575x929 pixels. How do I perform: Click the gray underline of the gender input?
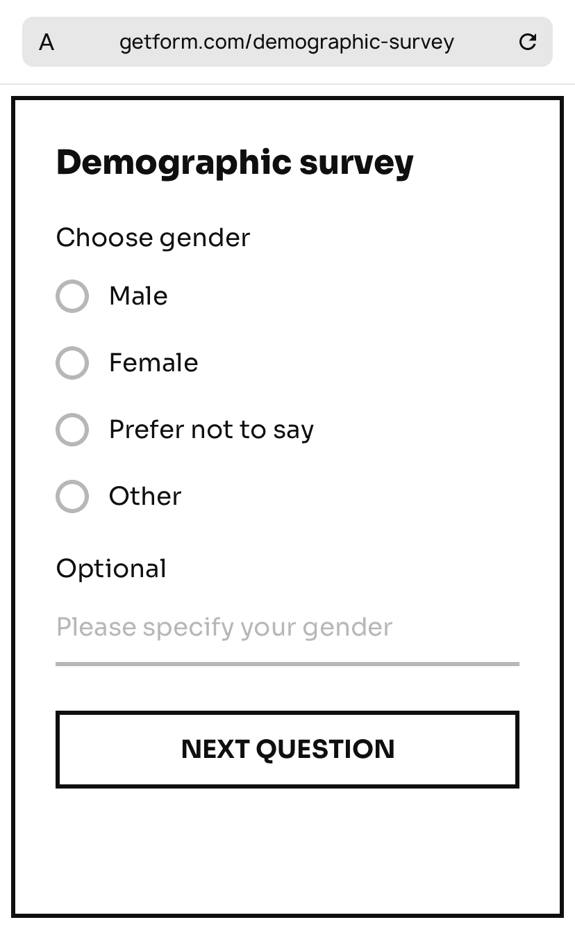(287, 664)
